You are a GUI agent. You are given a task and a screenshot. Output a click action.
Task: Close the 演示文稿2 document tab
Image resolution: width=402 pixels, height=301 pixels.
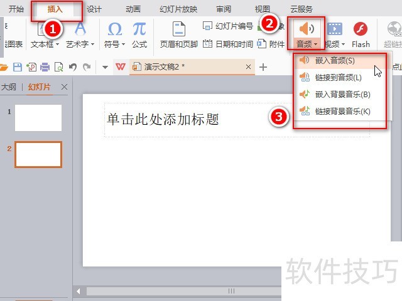[248, 67]
